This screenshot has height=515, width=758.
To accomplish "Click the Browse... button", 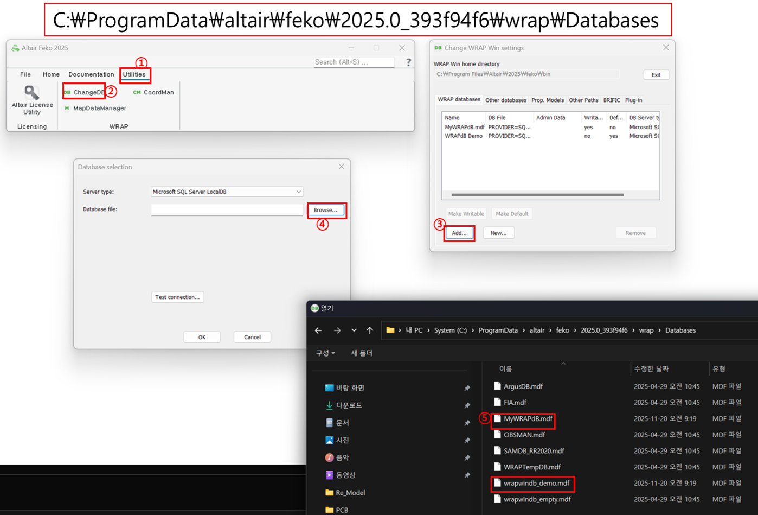I will click(325, 210).
